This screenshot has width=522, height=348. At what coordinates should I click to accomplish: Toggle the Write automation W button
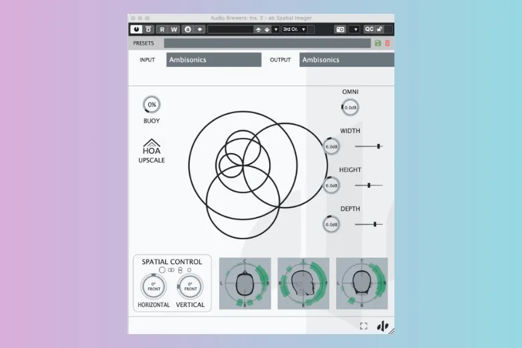(174, 29)
